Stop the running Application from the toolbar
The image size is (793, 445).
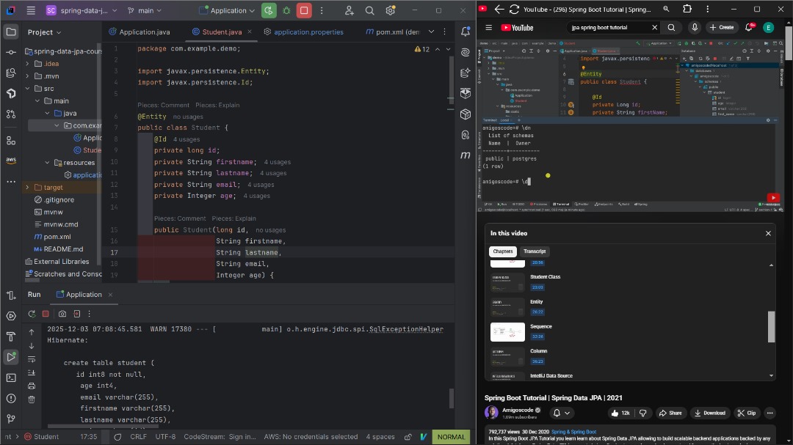pos(304,10)
